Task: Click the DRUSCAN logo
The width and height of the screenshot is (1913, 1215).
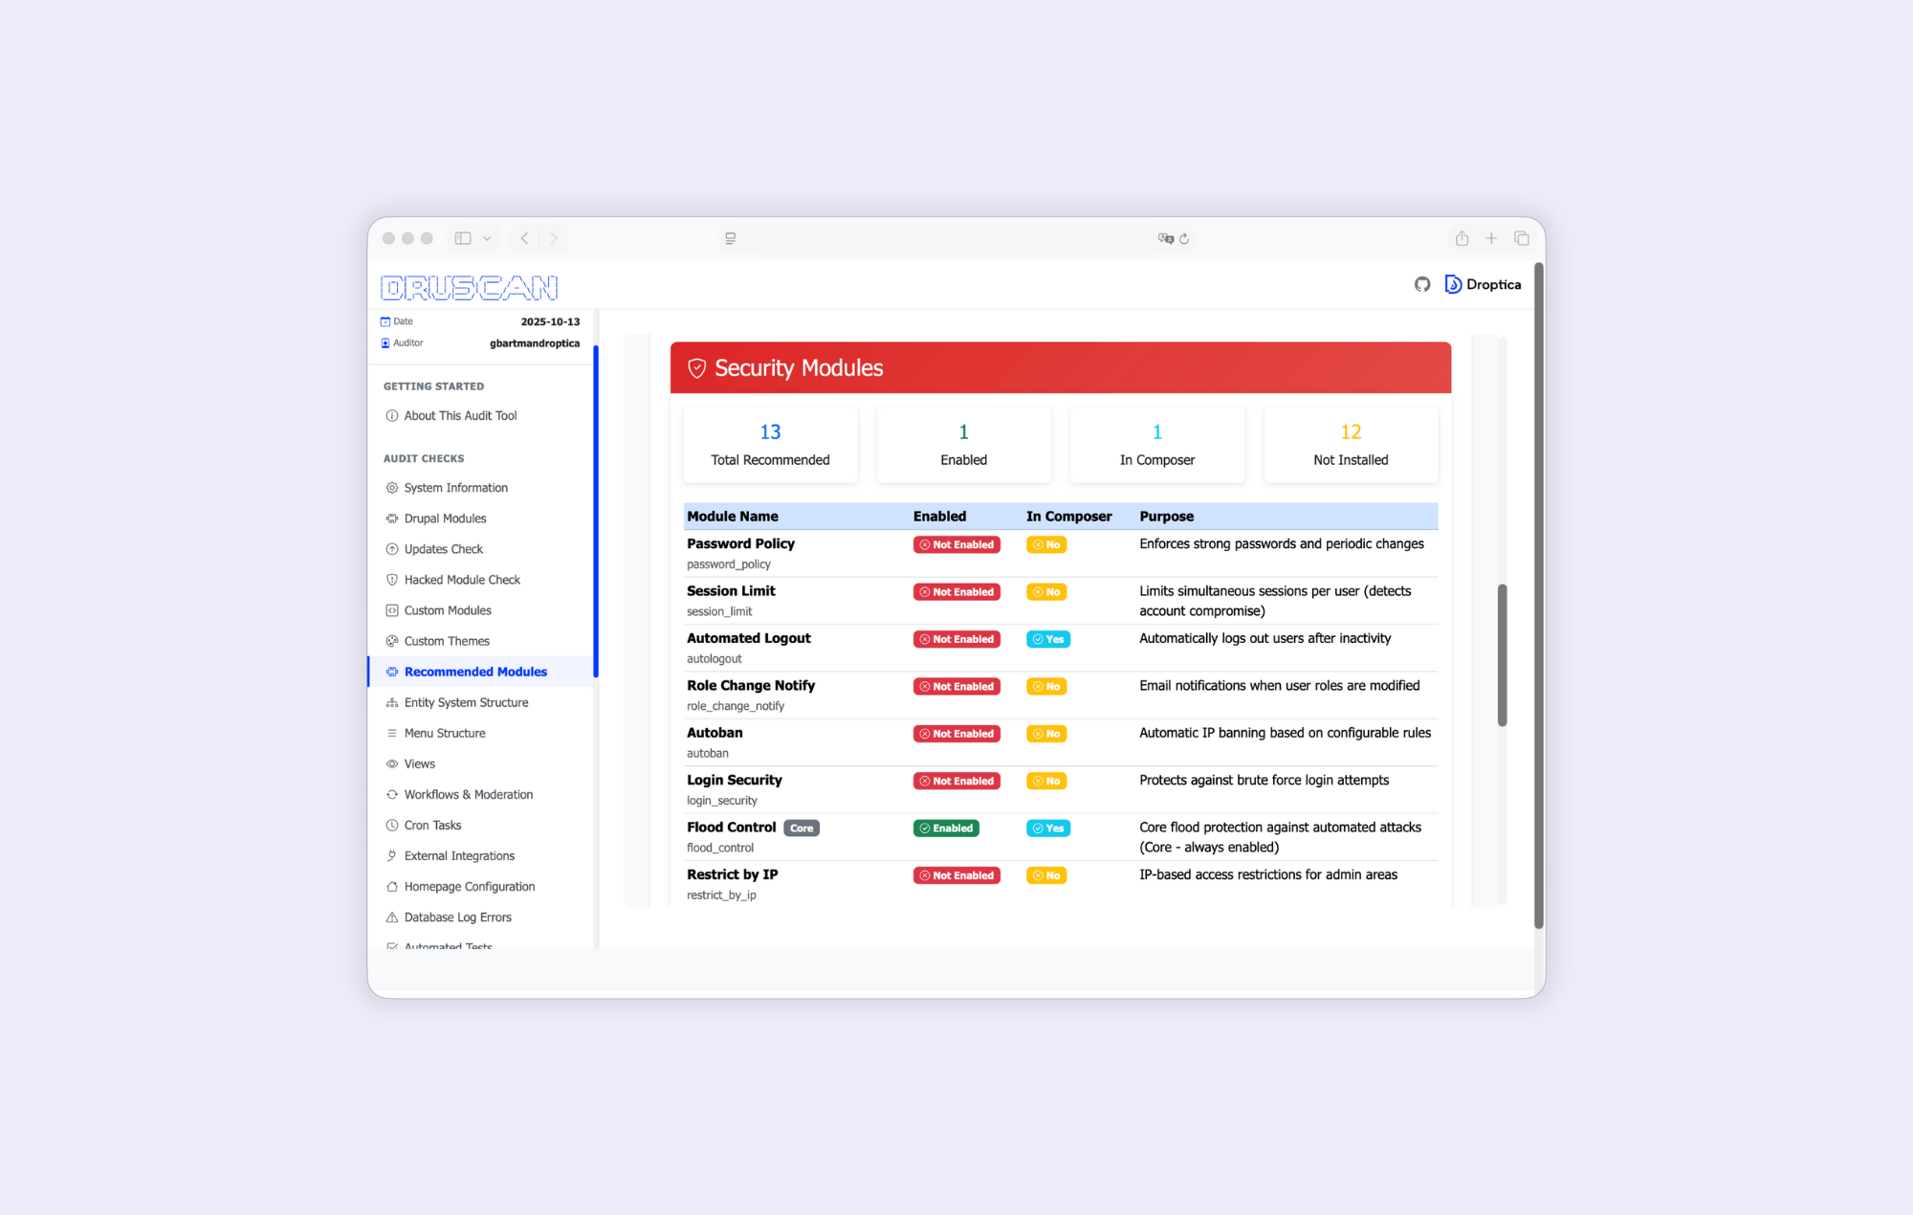Action: [469, 287]
